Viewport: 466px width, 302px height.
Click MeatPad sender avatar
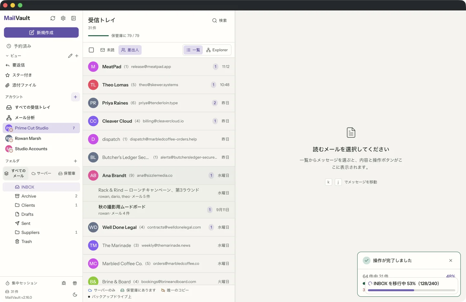point(93,67)
